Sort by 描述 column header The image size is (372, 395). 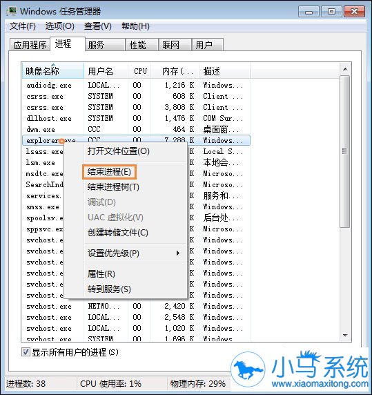pyautogui.click(x=224, y=71)
